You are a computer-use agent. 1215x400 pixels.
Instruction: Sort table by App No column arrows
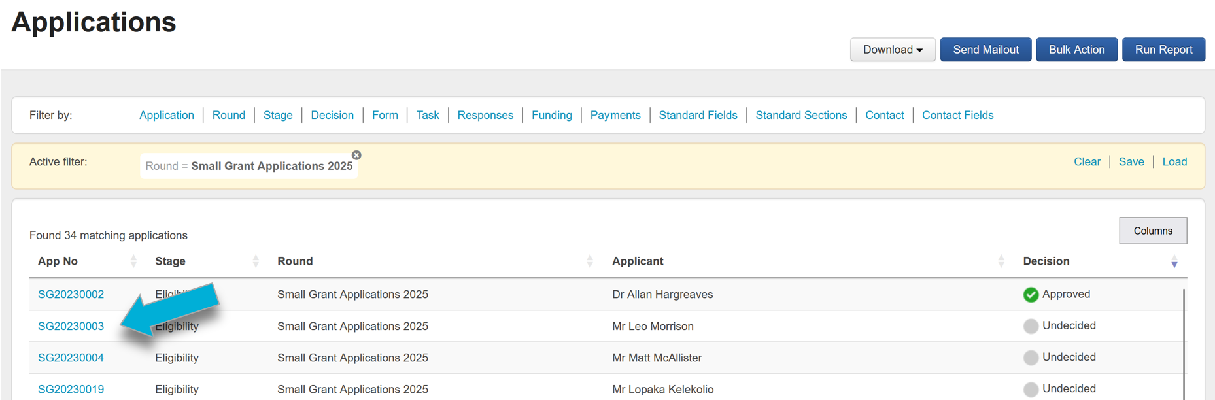pyautogui.click(x=133, y=261)
